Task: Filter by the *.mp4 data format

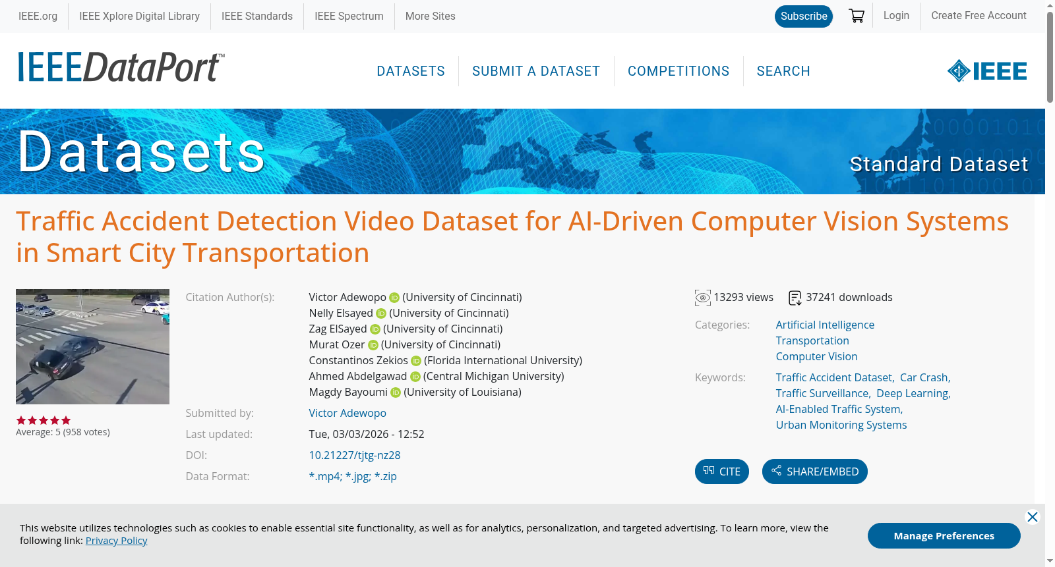Action: click(324, 477)
